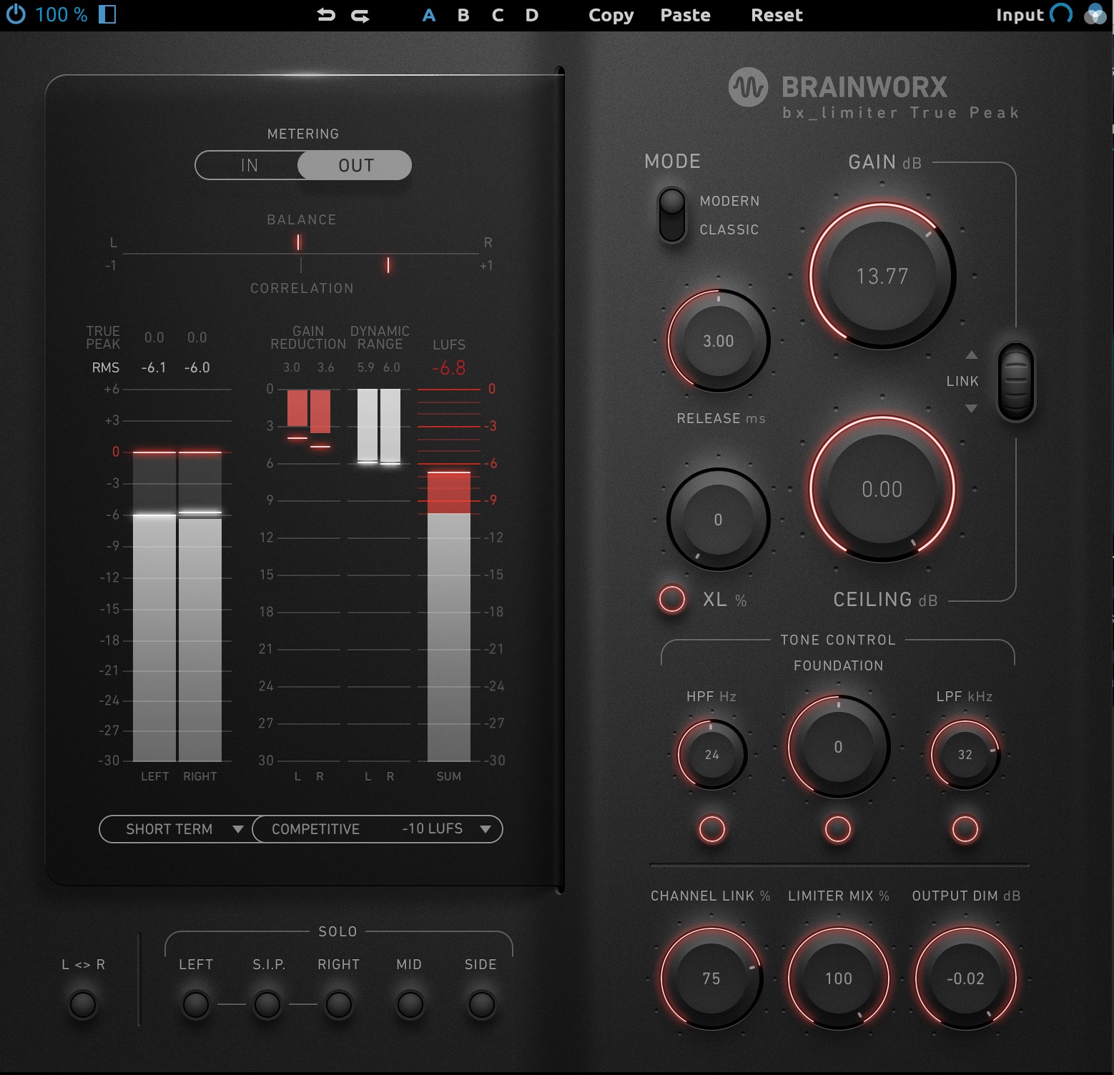
Task: Flip the MODE Modern/Classic switch
Action: tap(672, 214)
